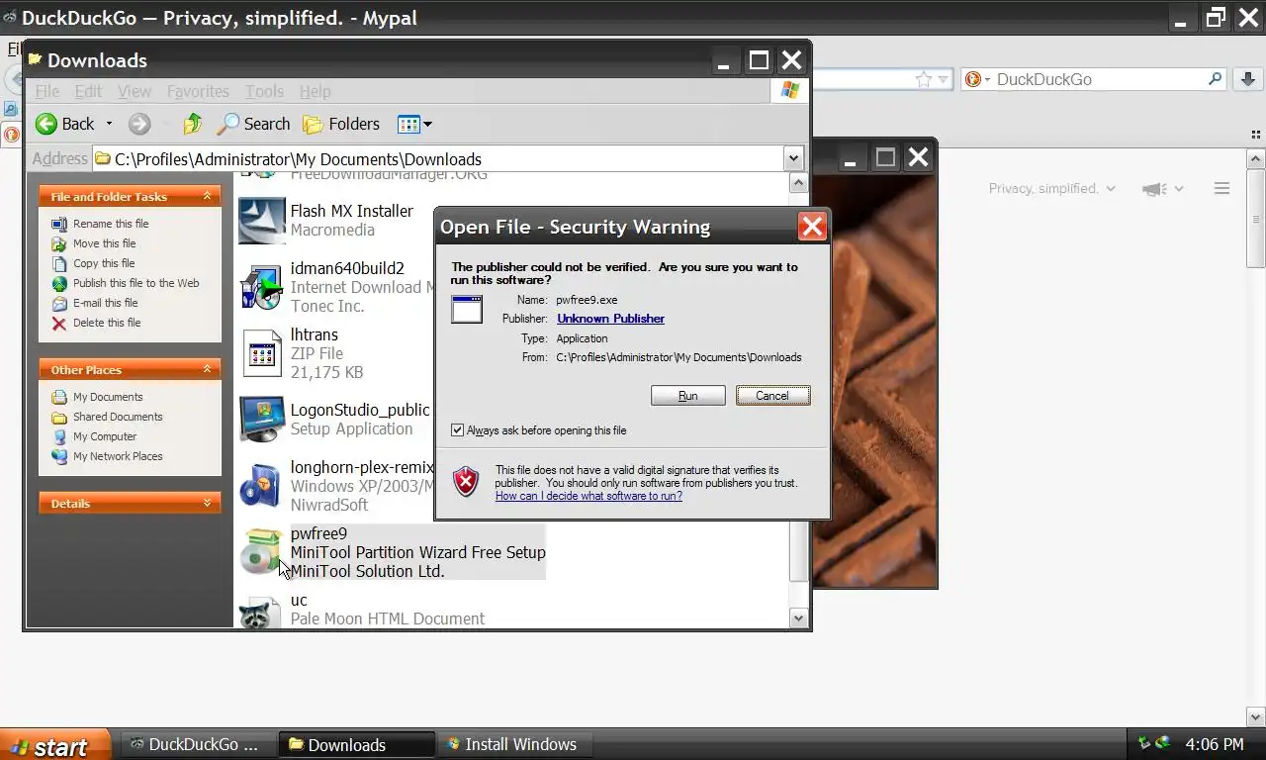This screenshot has width=1266, height=760.
Task: Collapse the Other Places panel
Action: pos(207,369)
